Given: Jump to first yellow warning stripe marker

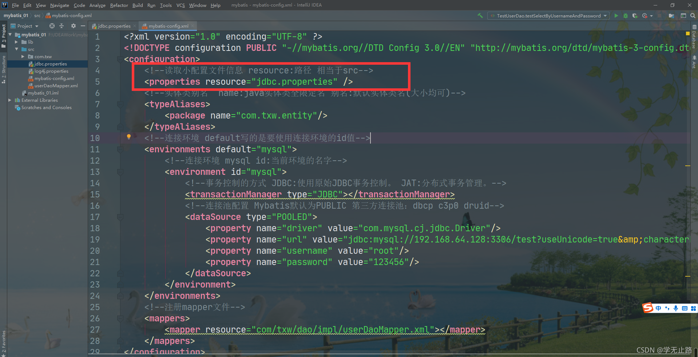Looking at the screenshot, I should [x=687, y=166].
